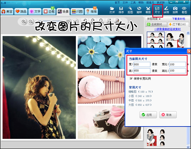Switch to the 在线素材 tab
The image size is (191, 149).
pyautogui.click(x=156, y=24)
